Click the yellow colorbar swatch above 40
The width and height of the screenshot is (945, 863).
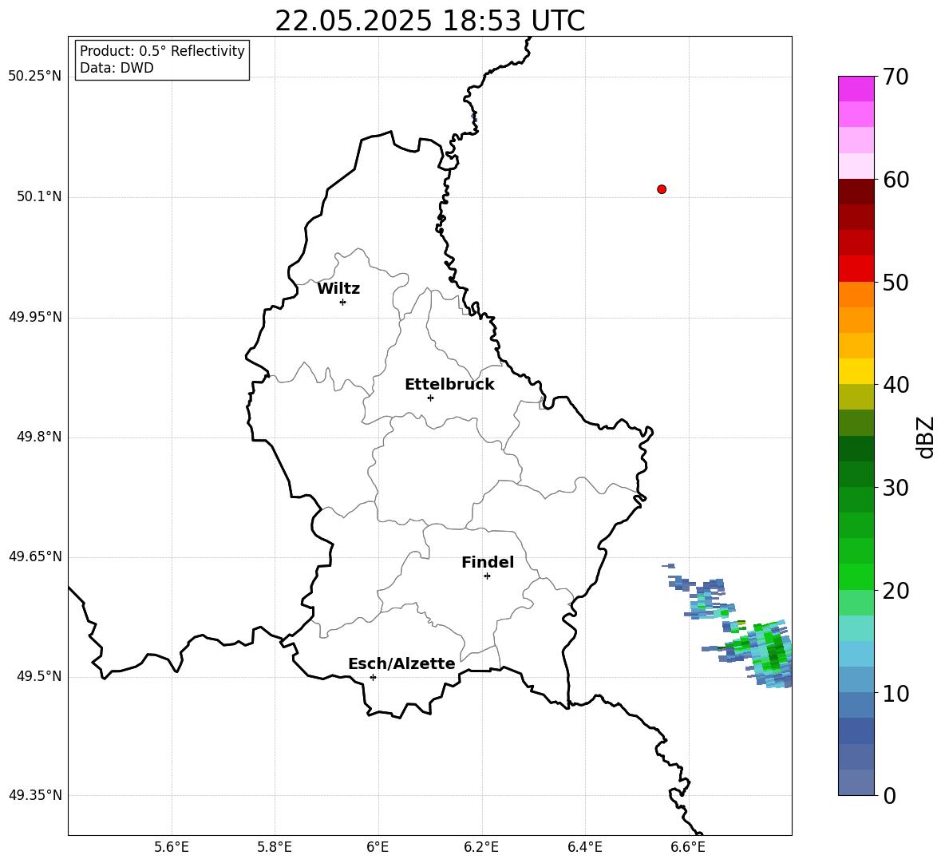tap(856, 371)
